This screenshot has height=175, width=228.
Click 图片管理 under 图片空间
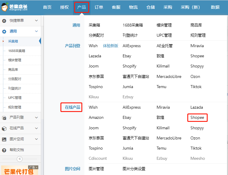point(96,169)
